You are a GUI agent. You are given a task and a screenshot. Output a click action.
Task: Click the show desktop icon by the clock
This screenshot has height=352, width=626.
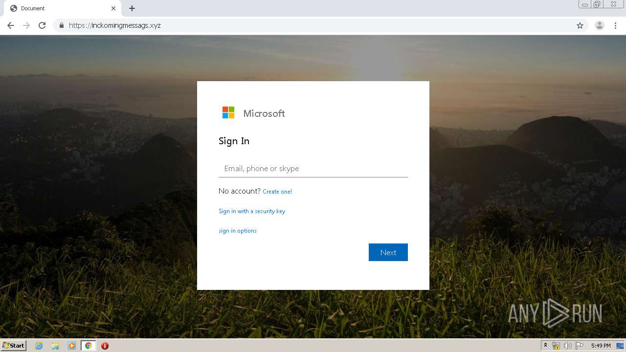620,346
